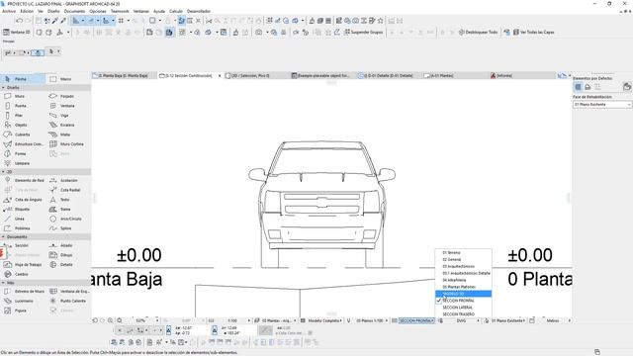The height and width of the screenshot is (356, 633).
Task: Choose 04 Albañilería in layer list
Action: click(x=464, y=280)
